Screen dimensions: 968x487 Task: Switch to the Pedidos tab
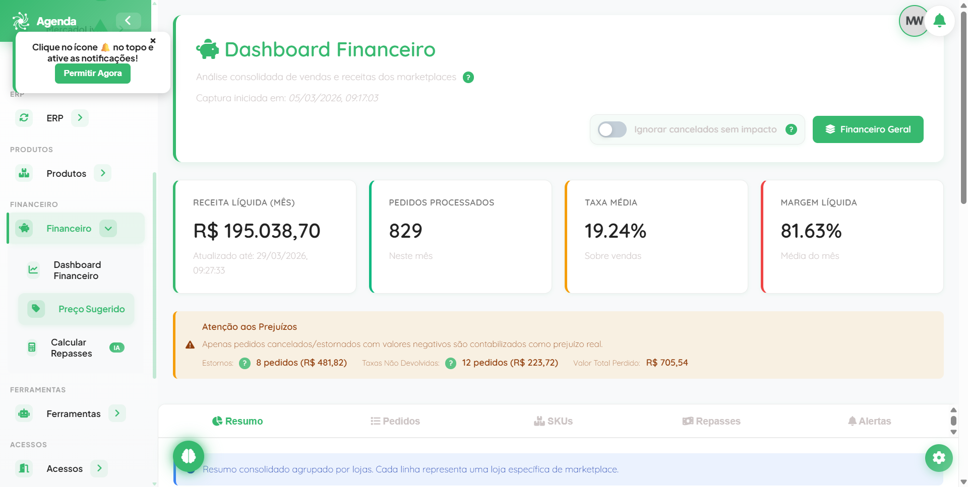395,421
